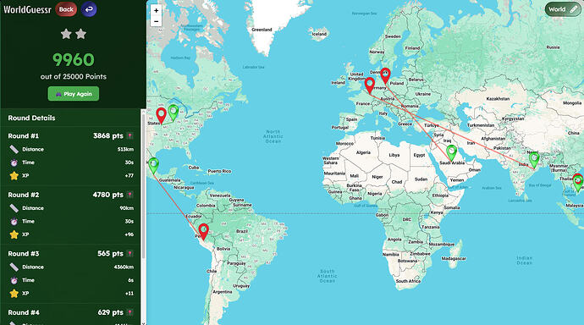The height and width of the screenshot is (325, 584).
Task: Click the green answer pin near Thailand
Action: coord(578,183)
